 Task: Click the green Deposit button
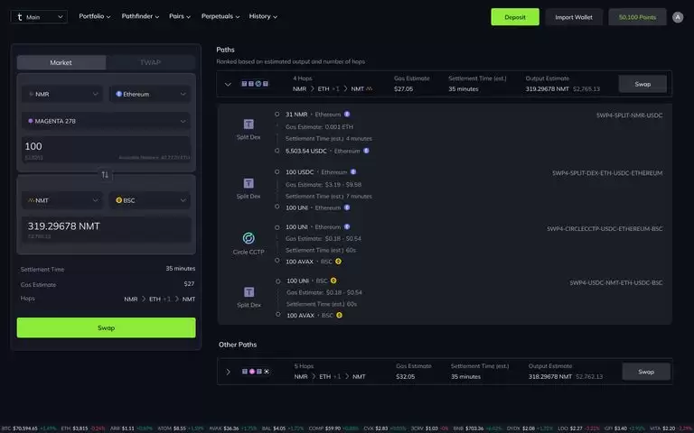coord(515,17)
